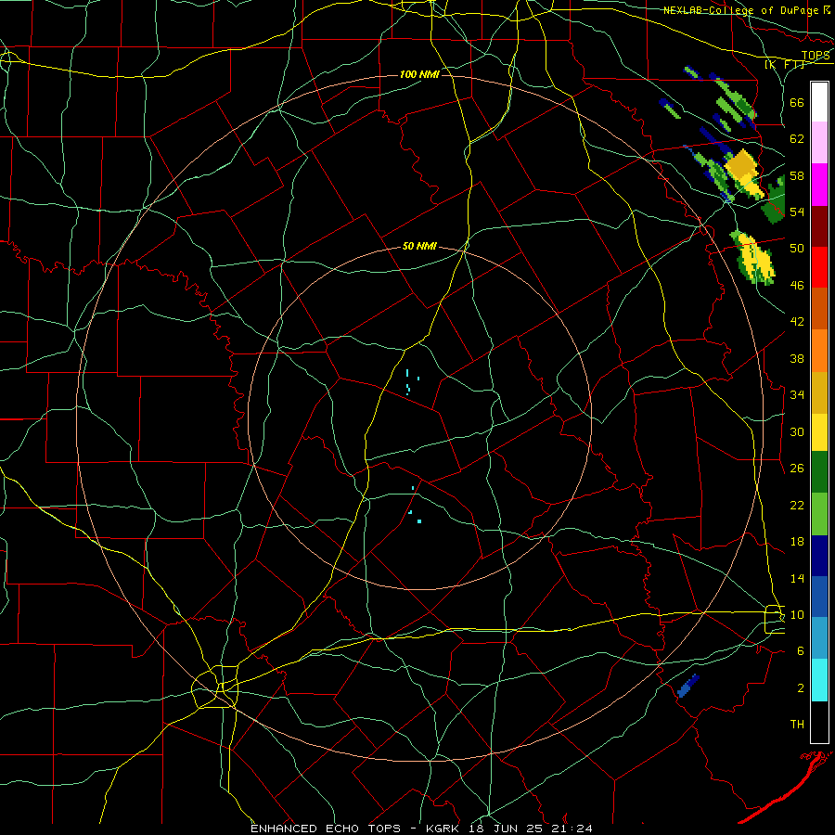Click the legend value "42"
This screenshot has width=835, height=835.
pos(797,322)
